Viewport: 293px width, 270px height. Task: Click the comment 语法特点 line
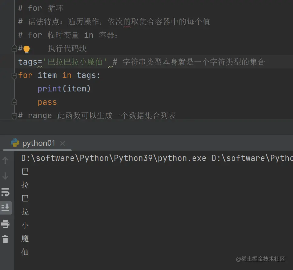tap(114, 22)
